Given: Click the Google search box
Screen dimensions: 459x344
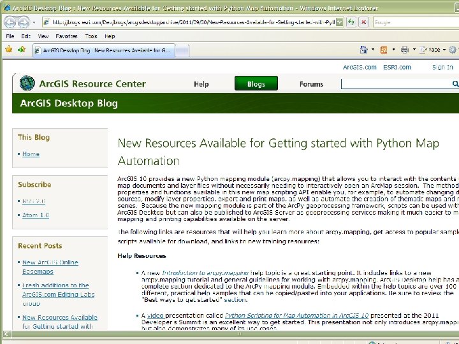Looking at the screenshot, I should point(416,22).
